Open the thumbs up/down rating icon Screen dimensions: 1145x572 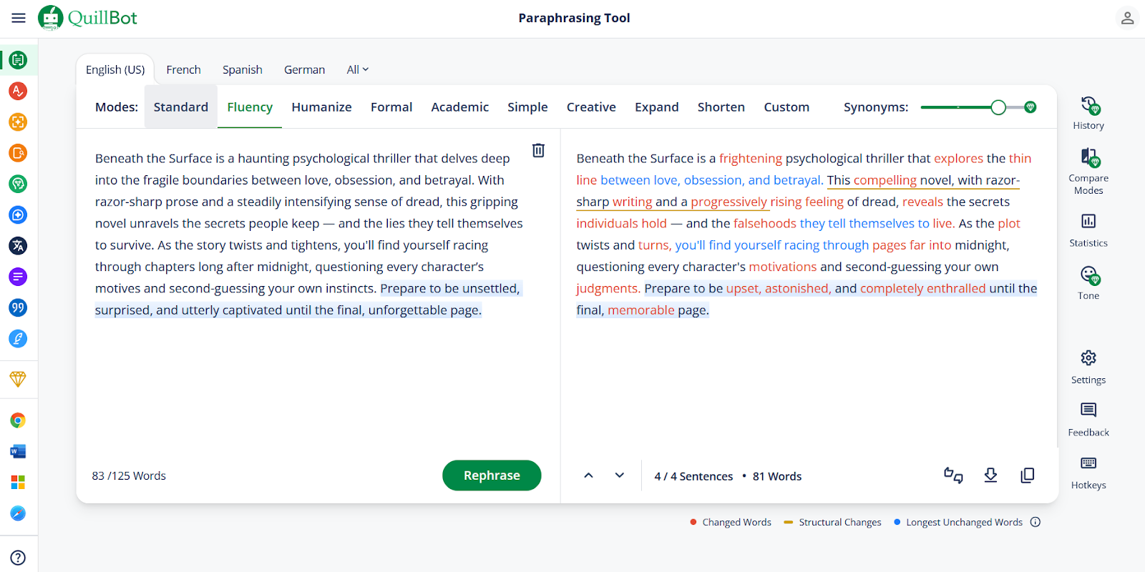[953, 475]
